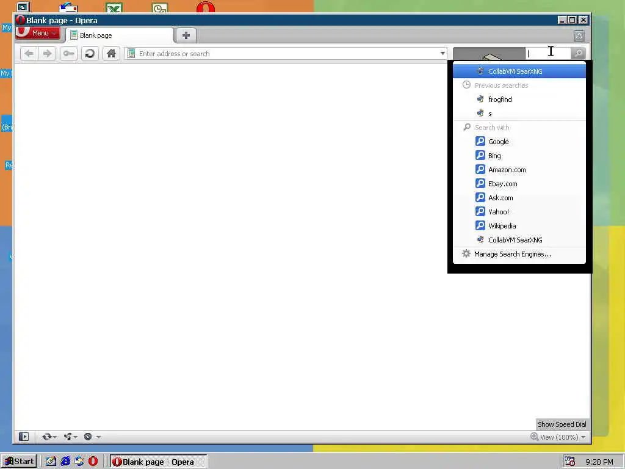Click the magnifier search button
The width and height of the screenshot is (625, 469).
coord(578,54)
